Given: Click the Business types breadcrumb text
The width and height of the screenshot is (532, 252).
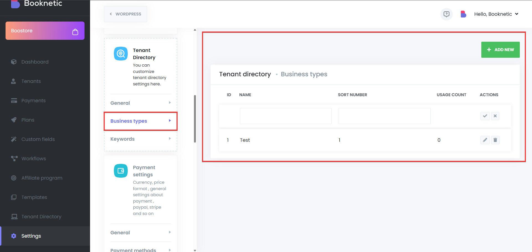Looking at the screenshot, I should pos(304,74).
